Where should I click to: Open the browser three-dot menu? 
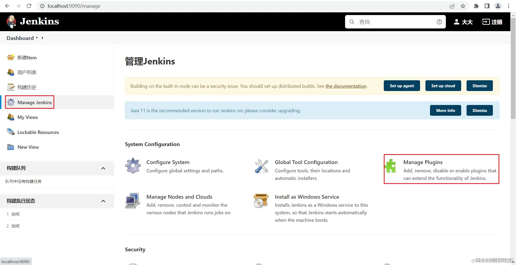(x=508, y=6)
